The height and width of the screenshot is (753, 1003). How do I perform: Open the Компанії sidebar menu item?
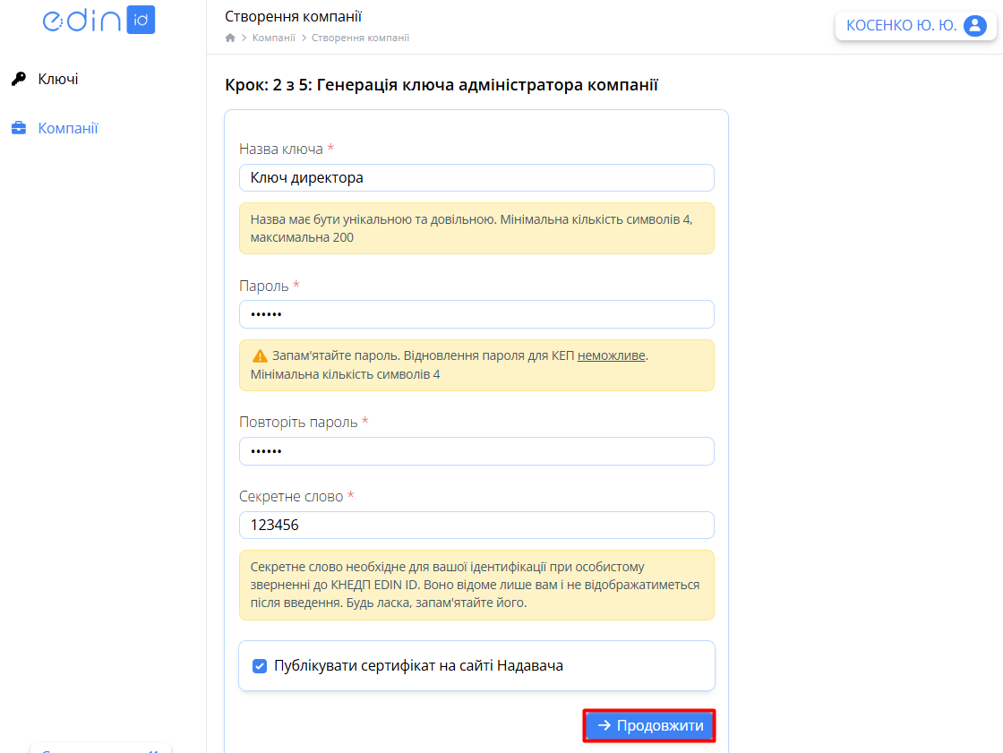pyautogui.click(x=68, y=129)
